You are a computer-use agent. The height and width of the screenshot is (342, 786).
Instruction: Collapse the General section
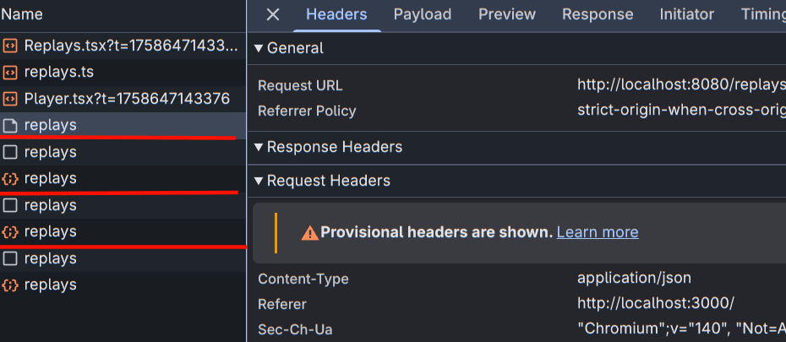point(259,48)
